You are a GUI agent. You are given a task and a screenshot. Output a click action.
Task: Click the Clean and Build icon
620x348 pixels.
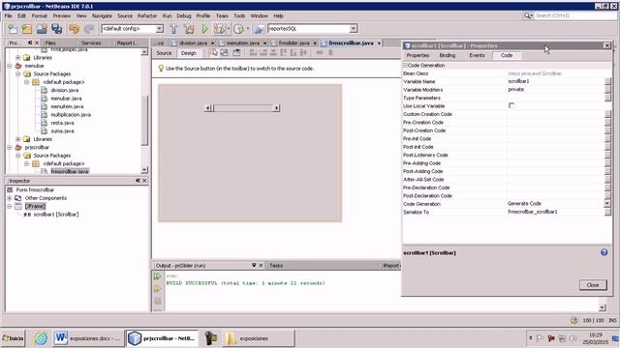(x=189, y=29)
